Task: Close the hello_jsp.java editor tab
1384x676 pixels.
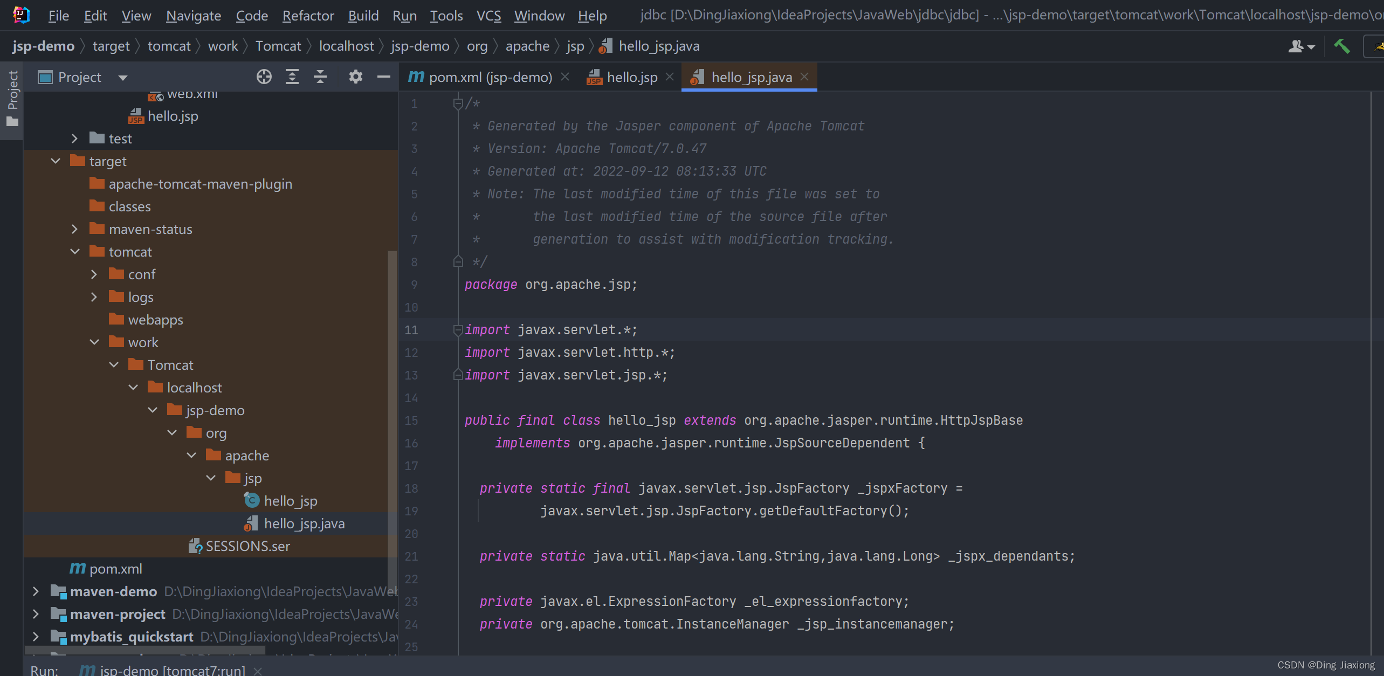Action: pos(804,77)
